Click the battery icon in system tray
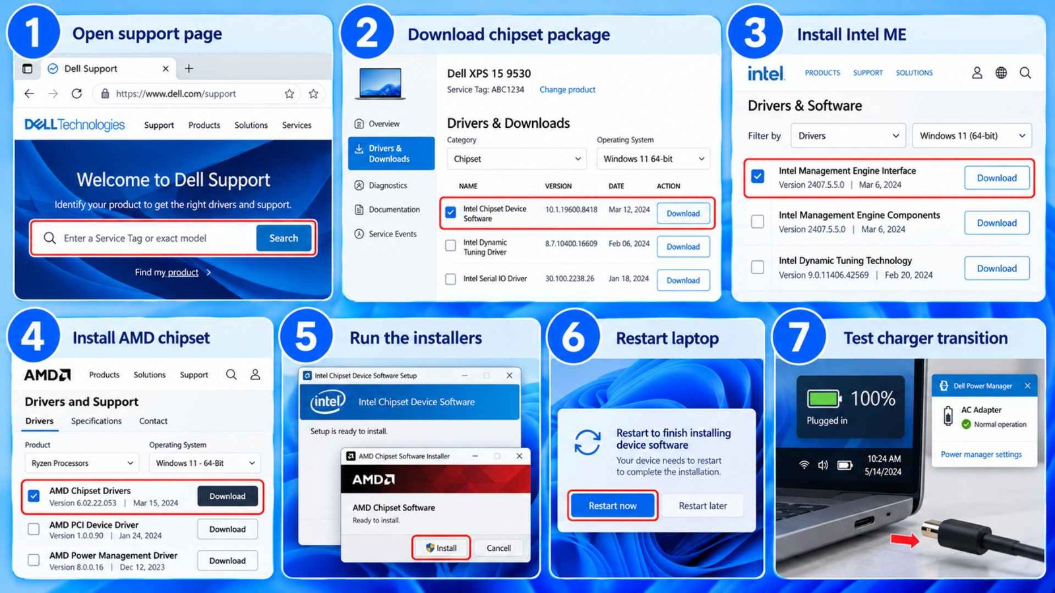 point(845,465)
